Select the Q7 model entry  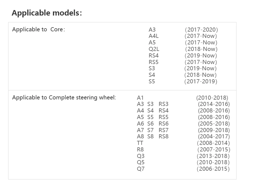coord(141,169)
